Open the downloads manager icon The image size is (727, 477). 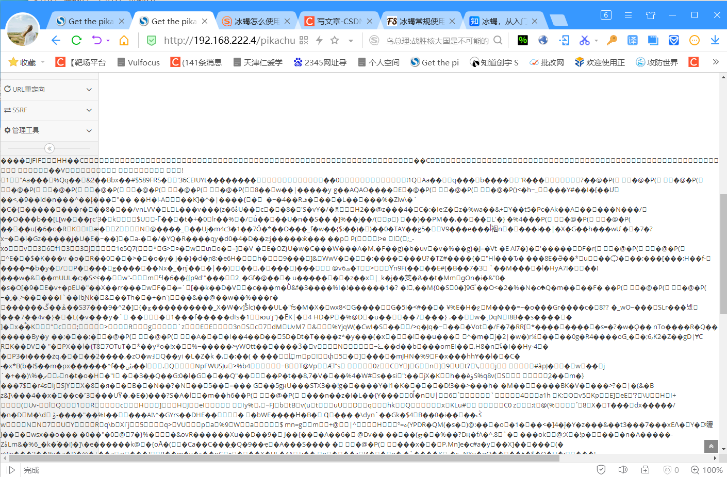click(715, 40)
